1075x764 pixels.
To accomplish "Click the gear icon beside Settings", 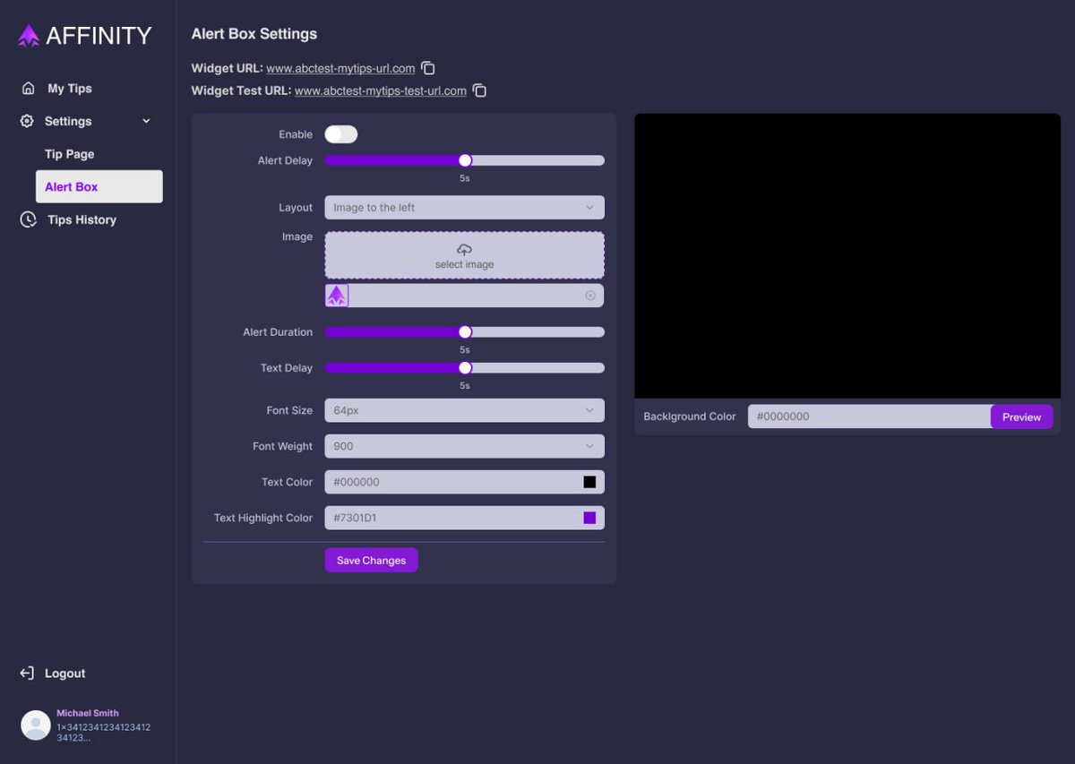I will pyautogui.click(x=28, y=121).
